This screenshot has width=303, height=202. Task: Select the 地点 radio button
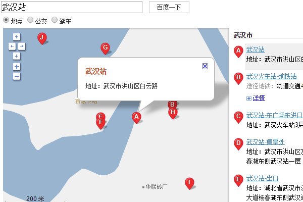(x=6, y=20)
